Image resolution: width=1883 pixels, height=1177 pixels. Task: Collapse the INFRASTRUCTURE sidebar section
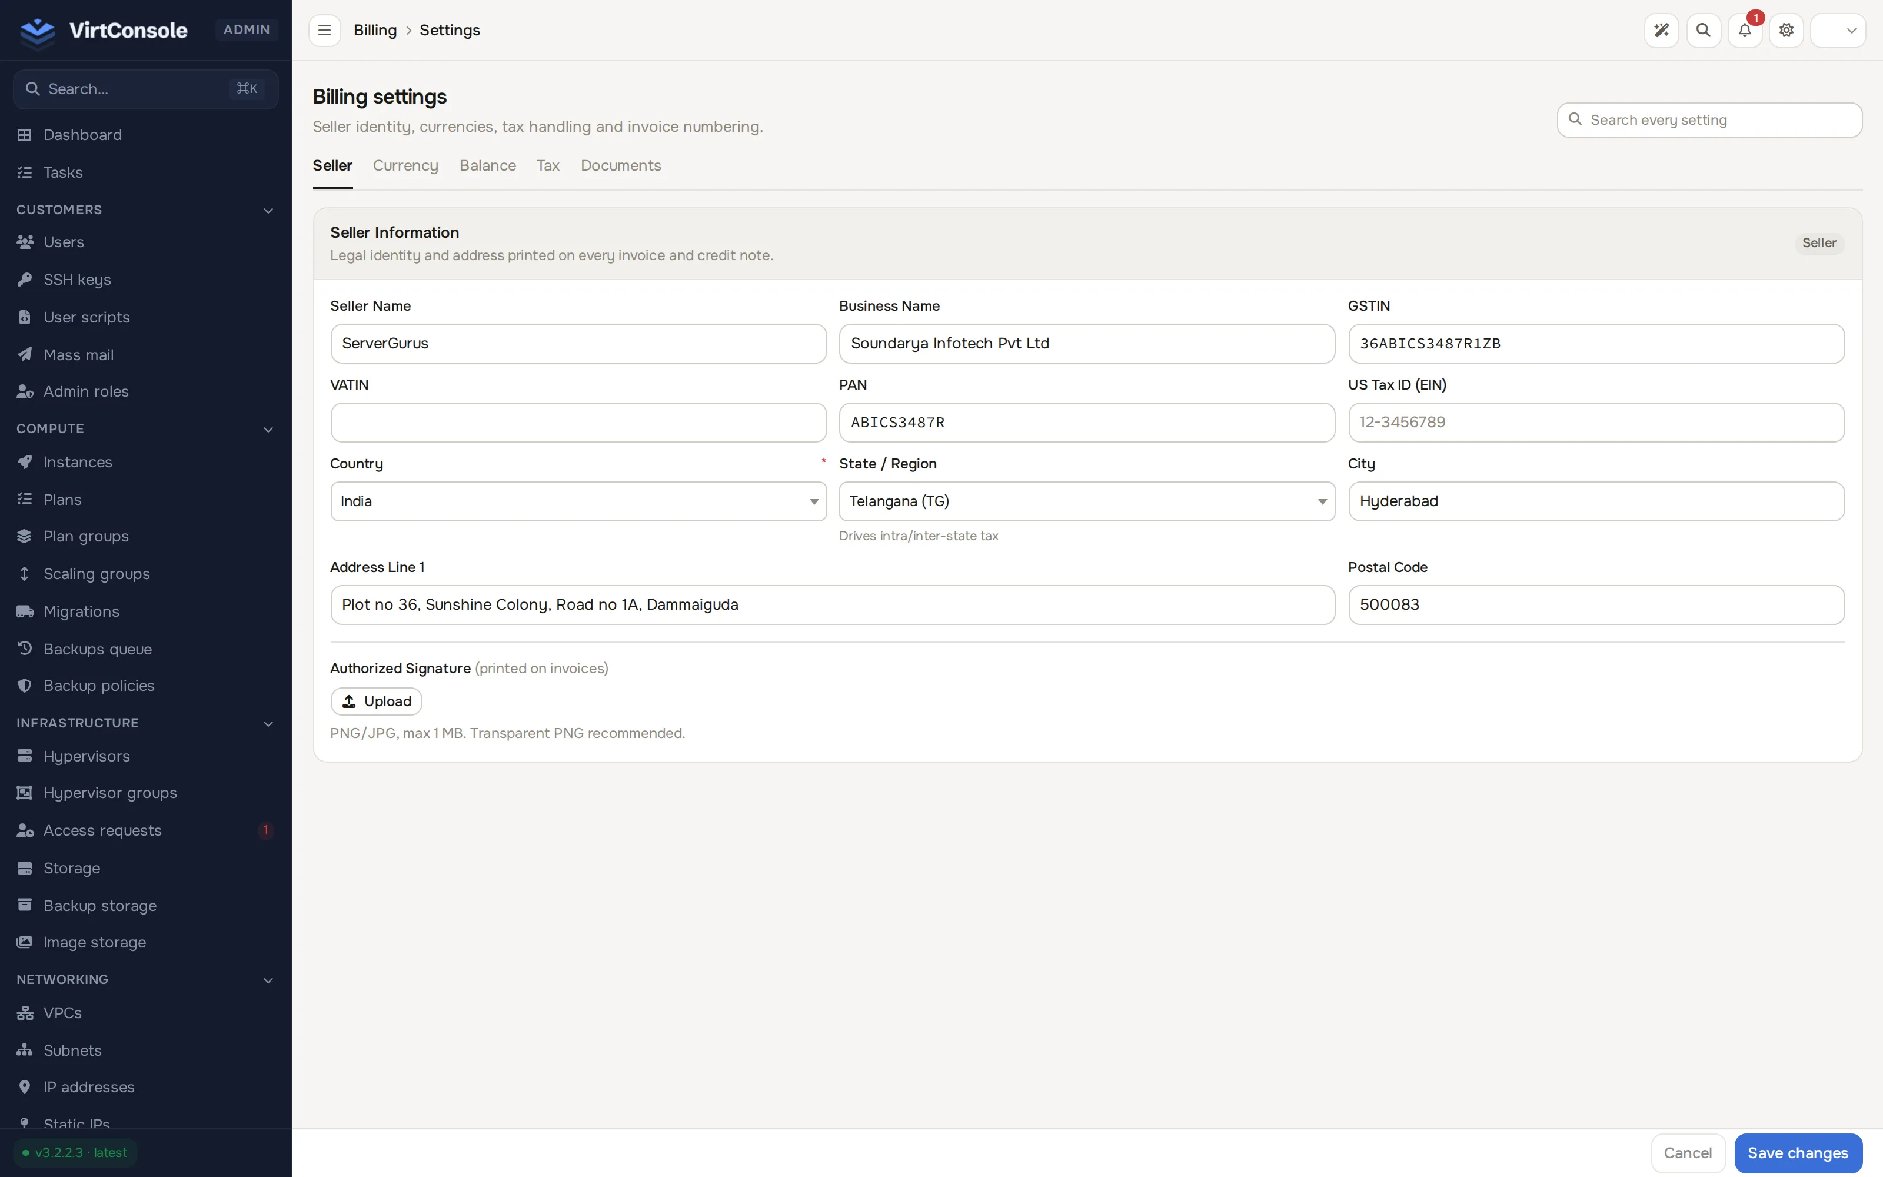(268, 723)
